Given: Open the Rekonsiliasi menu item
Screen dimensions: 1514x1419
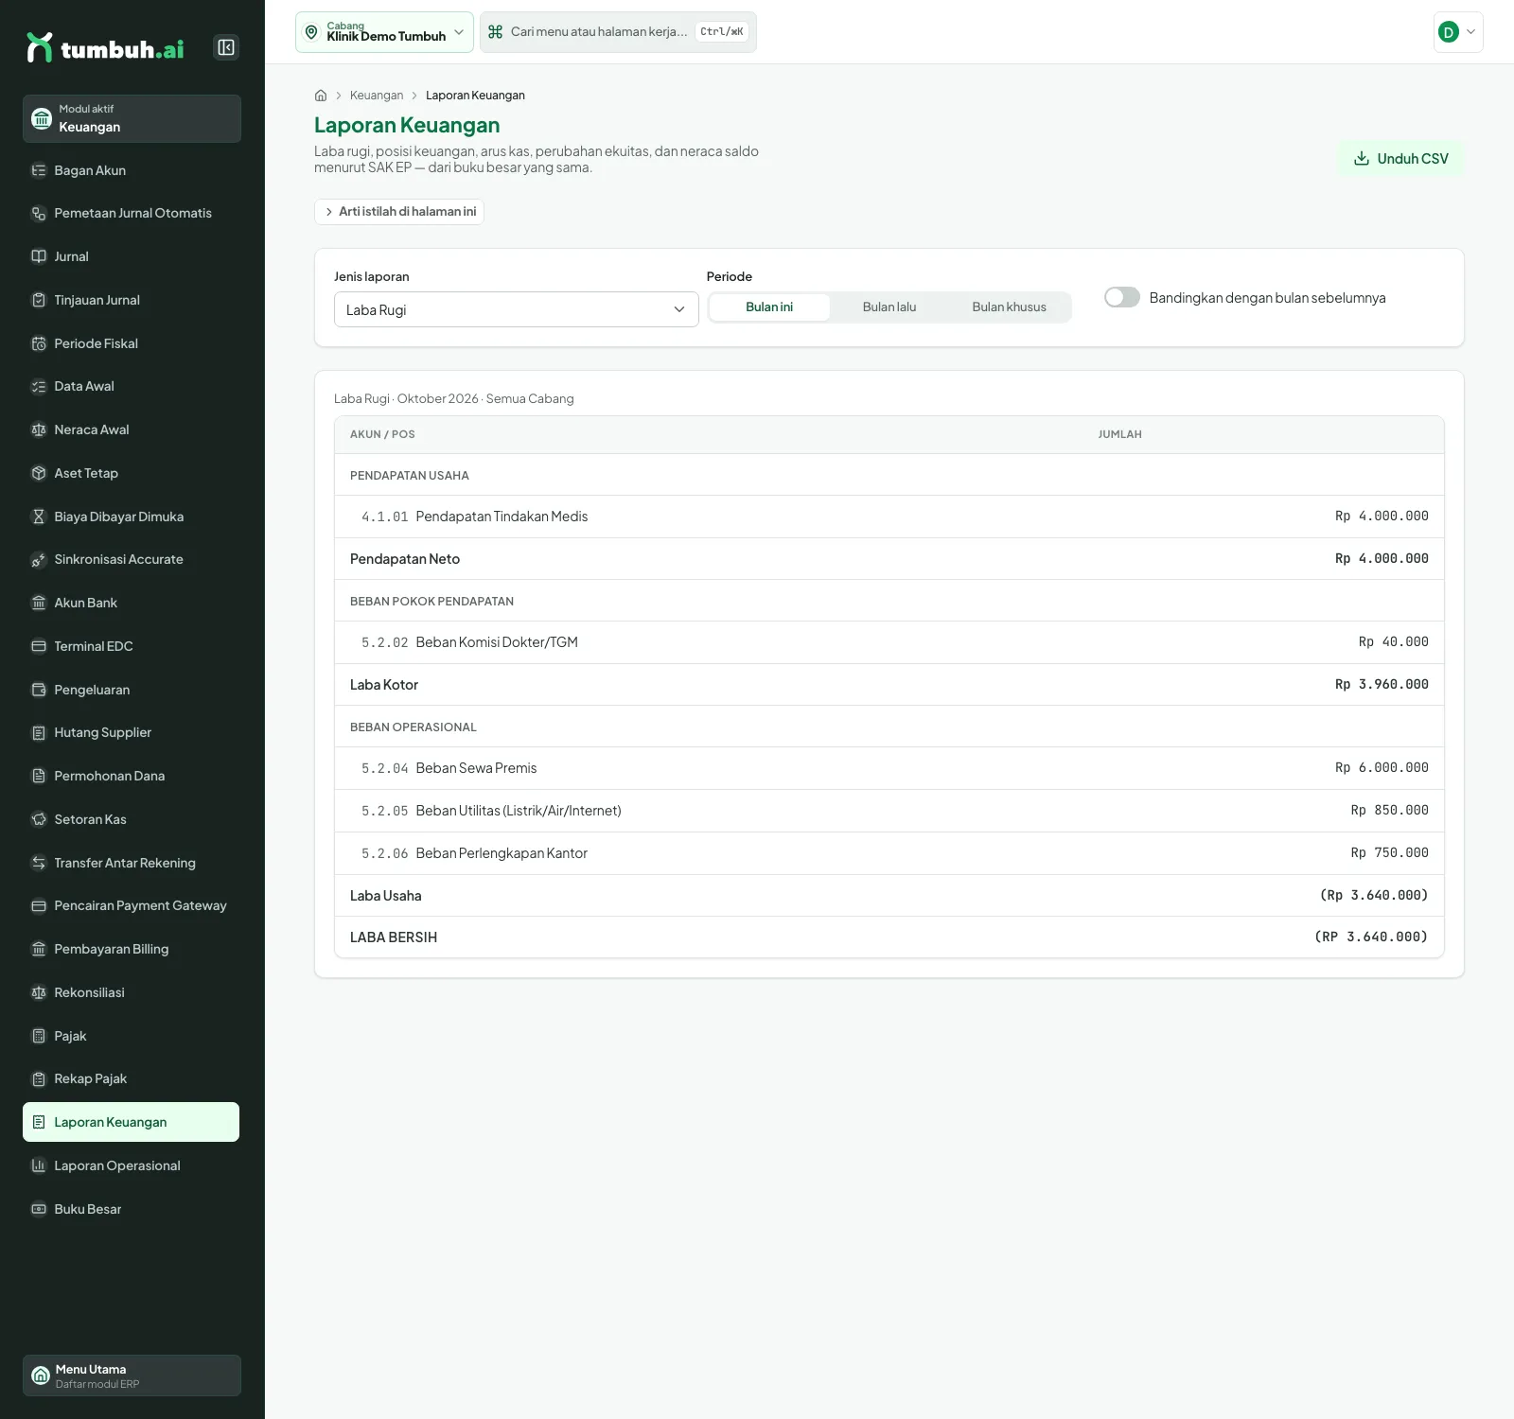Looking at the screenshot, I should coord(132,992).
